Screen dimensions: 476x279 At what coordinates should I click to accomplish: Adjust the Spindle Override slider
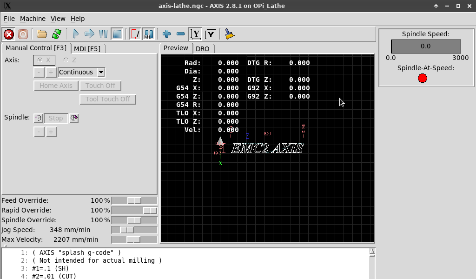point(134,220)
